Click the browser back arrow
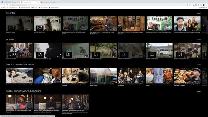Image resolution: width=208 pixels, height=117 pixels. tap(2, 5)
